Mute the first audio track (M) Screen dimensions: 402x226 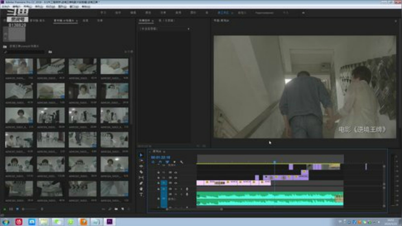click(176, 189)
